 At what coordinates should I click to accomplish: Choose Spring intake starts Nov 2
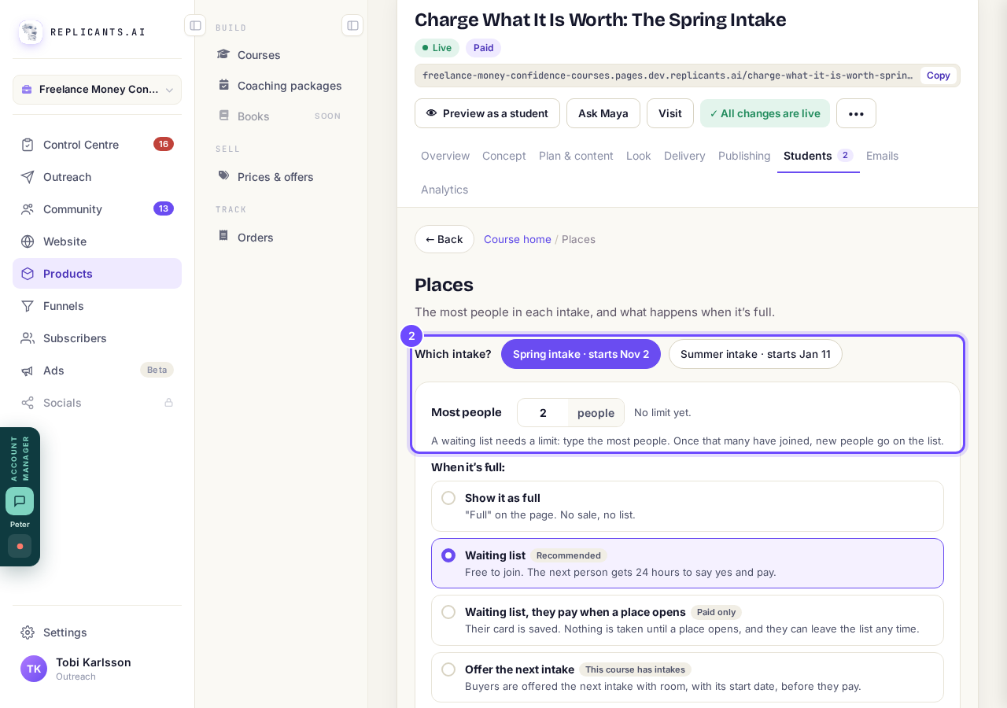[581, 354]
